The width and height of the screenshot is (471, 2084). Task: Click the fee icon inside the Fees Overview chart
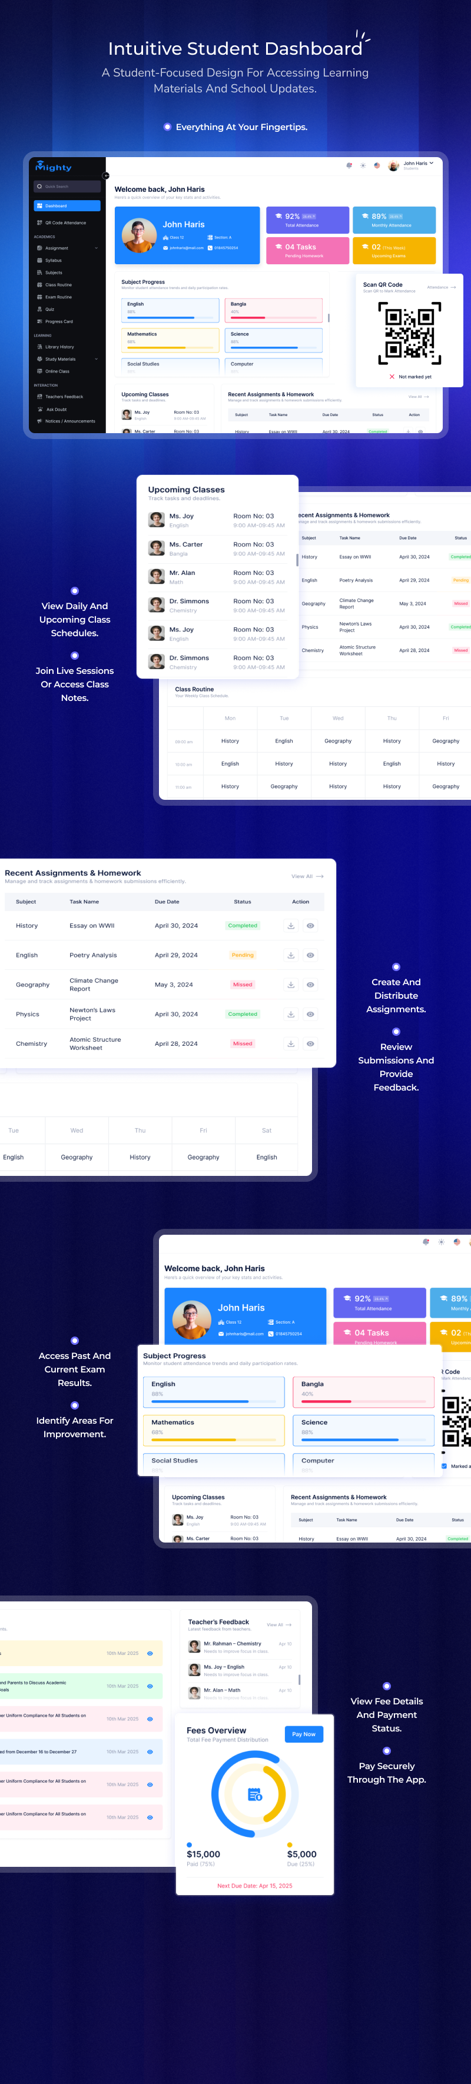click(254, 1794)
